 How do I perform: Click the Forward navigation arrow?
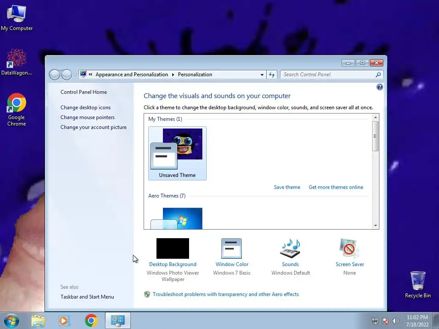[66, 75]
